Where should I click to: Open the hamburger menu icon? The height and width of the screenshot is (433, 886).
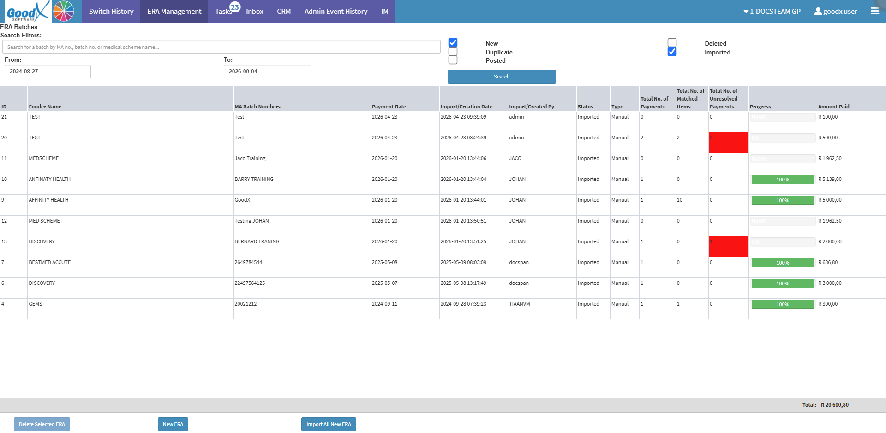pyautogui.click(x=875, y=11)
